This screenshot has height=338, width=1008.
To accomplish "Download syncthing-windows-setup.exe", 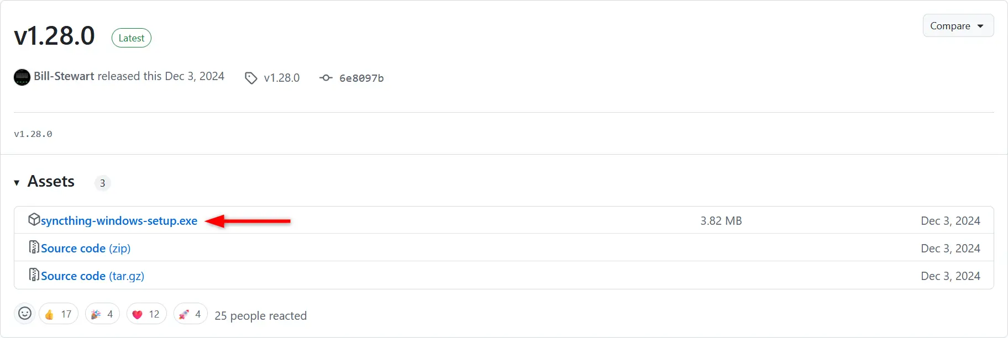I will (119, 220).
